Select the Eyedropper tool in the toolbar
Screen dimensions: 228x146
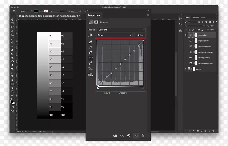point(12,38)
